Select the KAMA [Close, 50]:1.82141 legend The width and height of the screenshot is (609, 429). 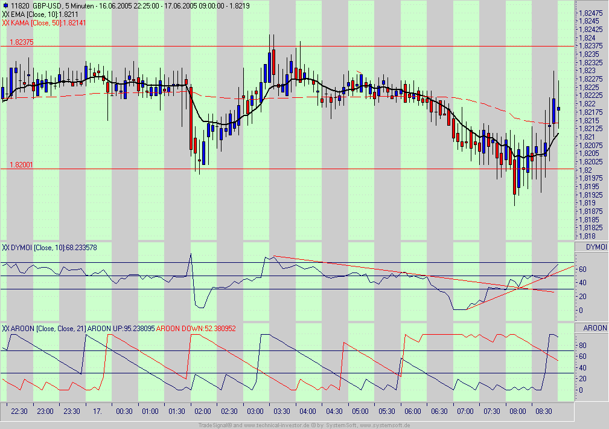pyautogui.click(x=48, y=23)
